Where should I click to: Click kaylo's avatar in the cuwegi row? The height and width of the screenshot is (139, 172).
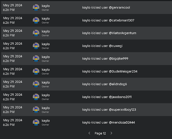pyautogui.click(x=36, y=46)
